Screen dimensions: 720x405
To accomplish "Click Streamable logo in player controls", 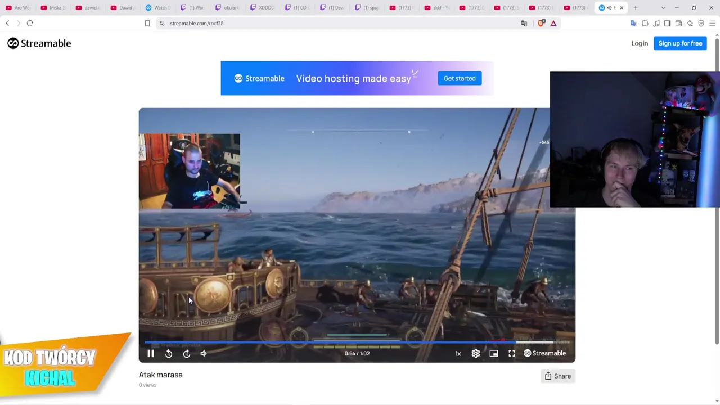I will tap(545, 353).
